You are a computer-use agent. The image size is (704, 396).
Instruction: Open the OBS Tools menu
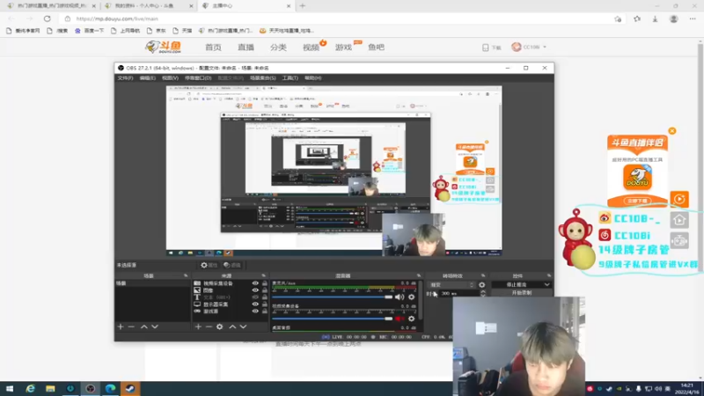click(290, 78)
